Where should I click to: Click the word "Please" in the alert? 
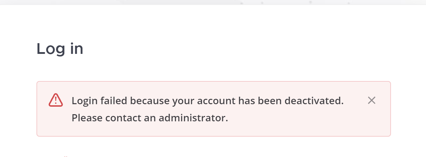84,118
